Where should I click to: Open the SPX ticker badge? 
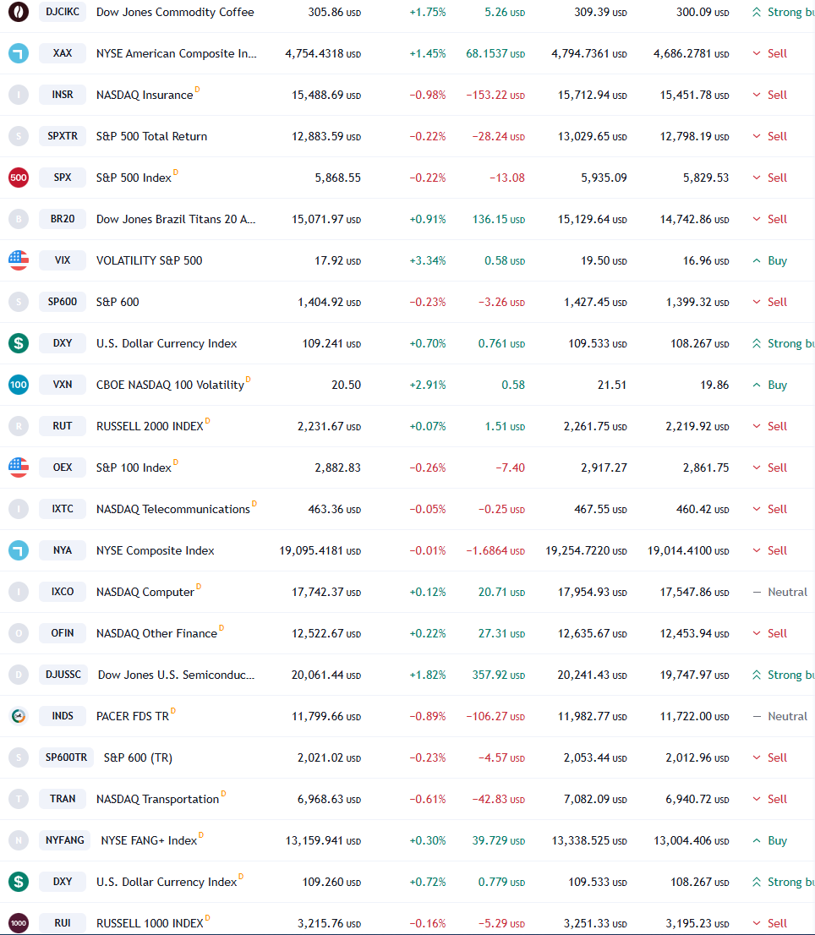pyautogui.click(x=63, y=178)
